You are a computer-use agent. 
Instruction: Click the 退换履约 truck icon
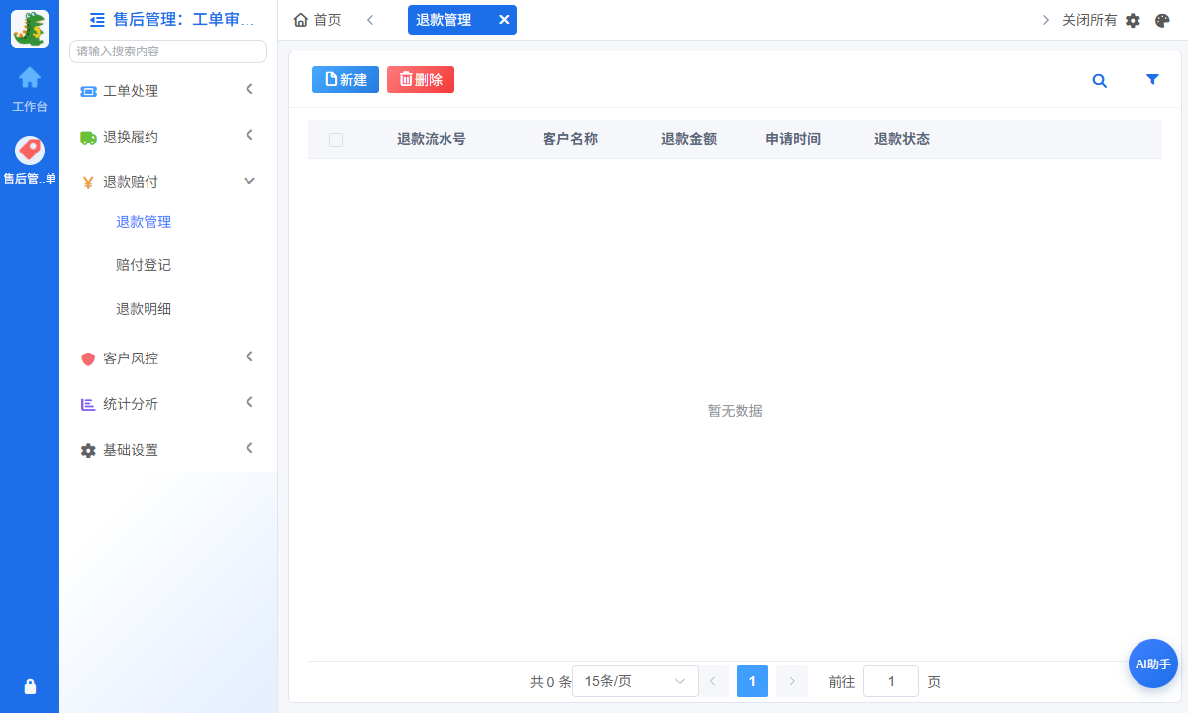point(88,137)
